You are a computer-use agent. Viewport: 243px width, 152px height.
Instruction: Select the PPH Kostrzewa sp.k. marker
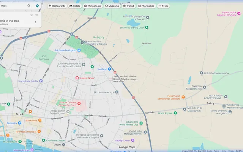117,92
